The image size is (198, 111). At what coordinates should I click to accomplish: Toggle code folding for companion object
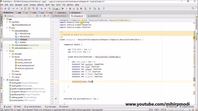pos(59,44)
